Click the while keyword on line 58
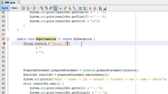Screen dimensions: 168x94 [x=27, y=84]
